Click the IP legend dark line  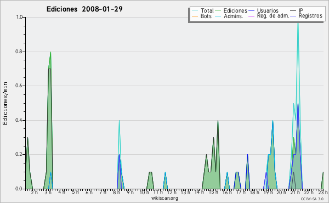click(x=293, y=11)
